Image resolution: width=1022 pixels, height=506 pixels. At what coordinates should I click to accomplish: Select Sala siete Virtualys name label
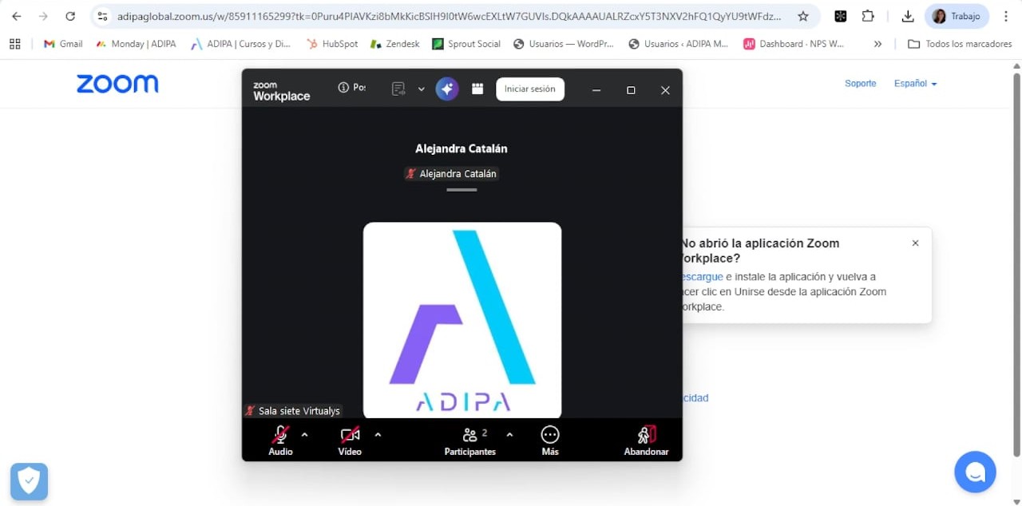(293, 410)
